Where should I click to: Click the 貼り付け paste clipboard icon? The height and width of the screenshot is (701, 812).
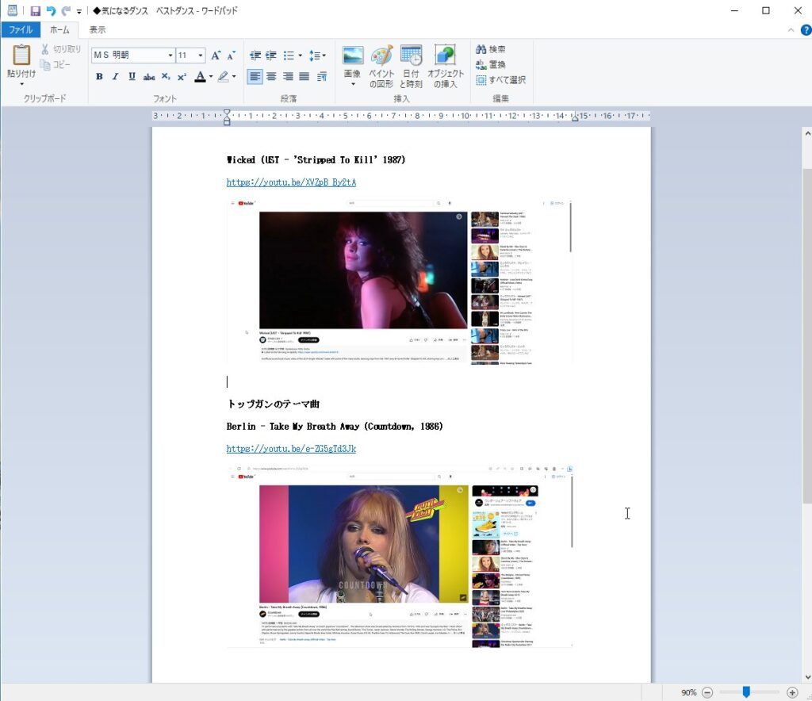click(21, 56)
